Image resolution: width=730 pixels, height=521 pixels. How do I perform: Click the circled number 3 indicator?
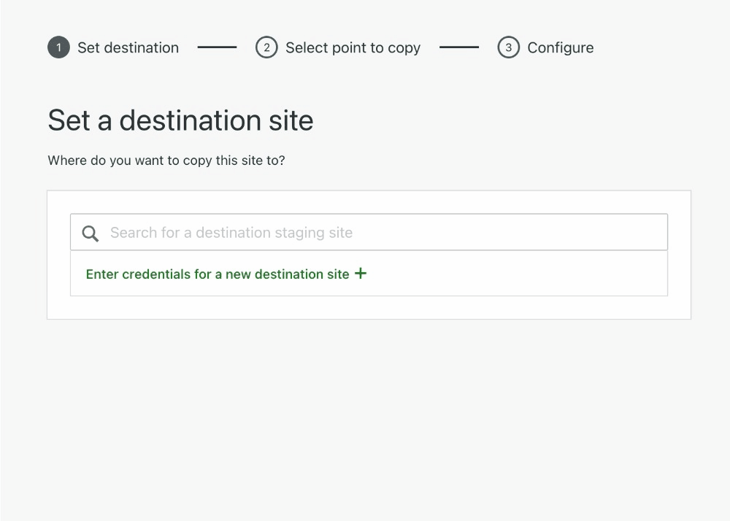[508, 47]
